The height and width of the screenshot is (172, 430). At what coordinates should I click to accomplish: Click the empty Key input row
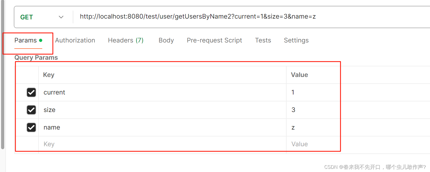point(106,144)
